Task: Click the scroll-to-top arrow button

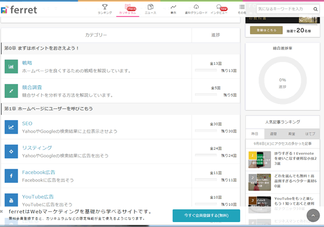Action: point(313,216)
